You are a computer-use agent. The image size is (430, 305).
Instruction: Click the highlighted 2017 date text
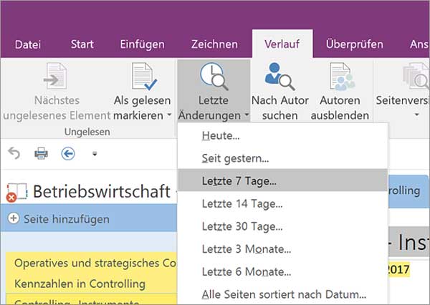398,270
